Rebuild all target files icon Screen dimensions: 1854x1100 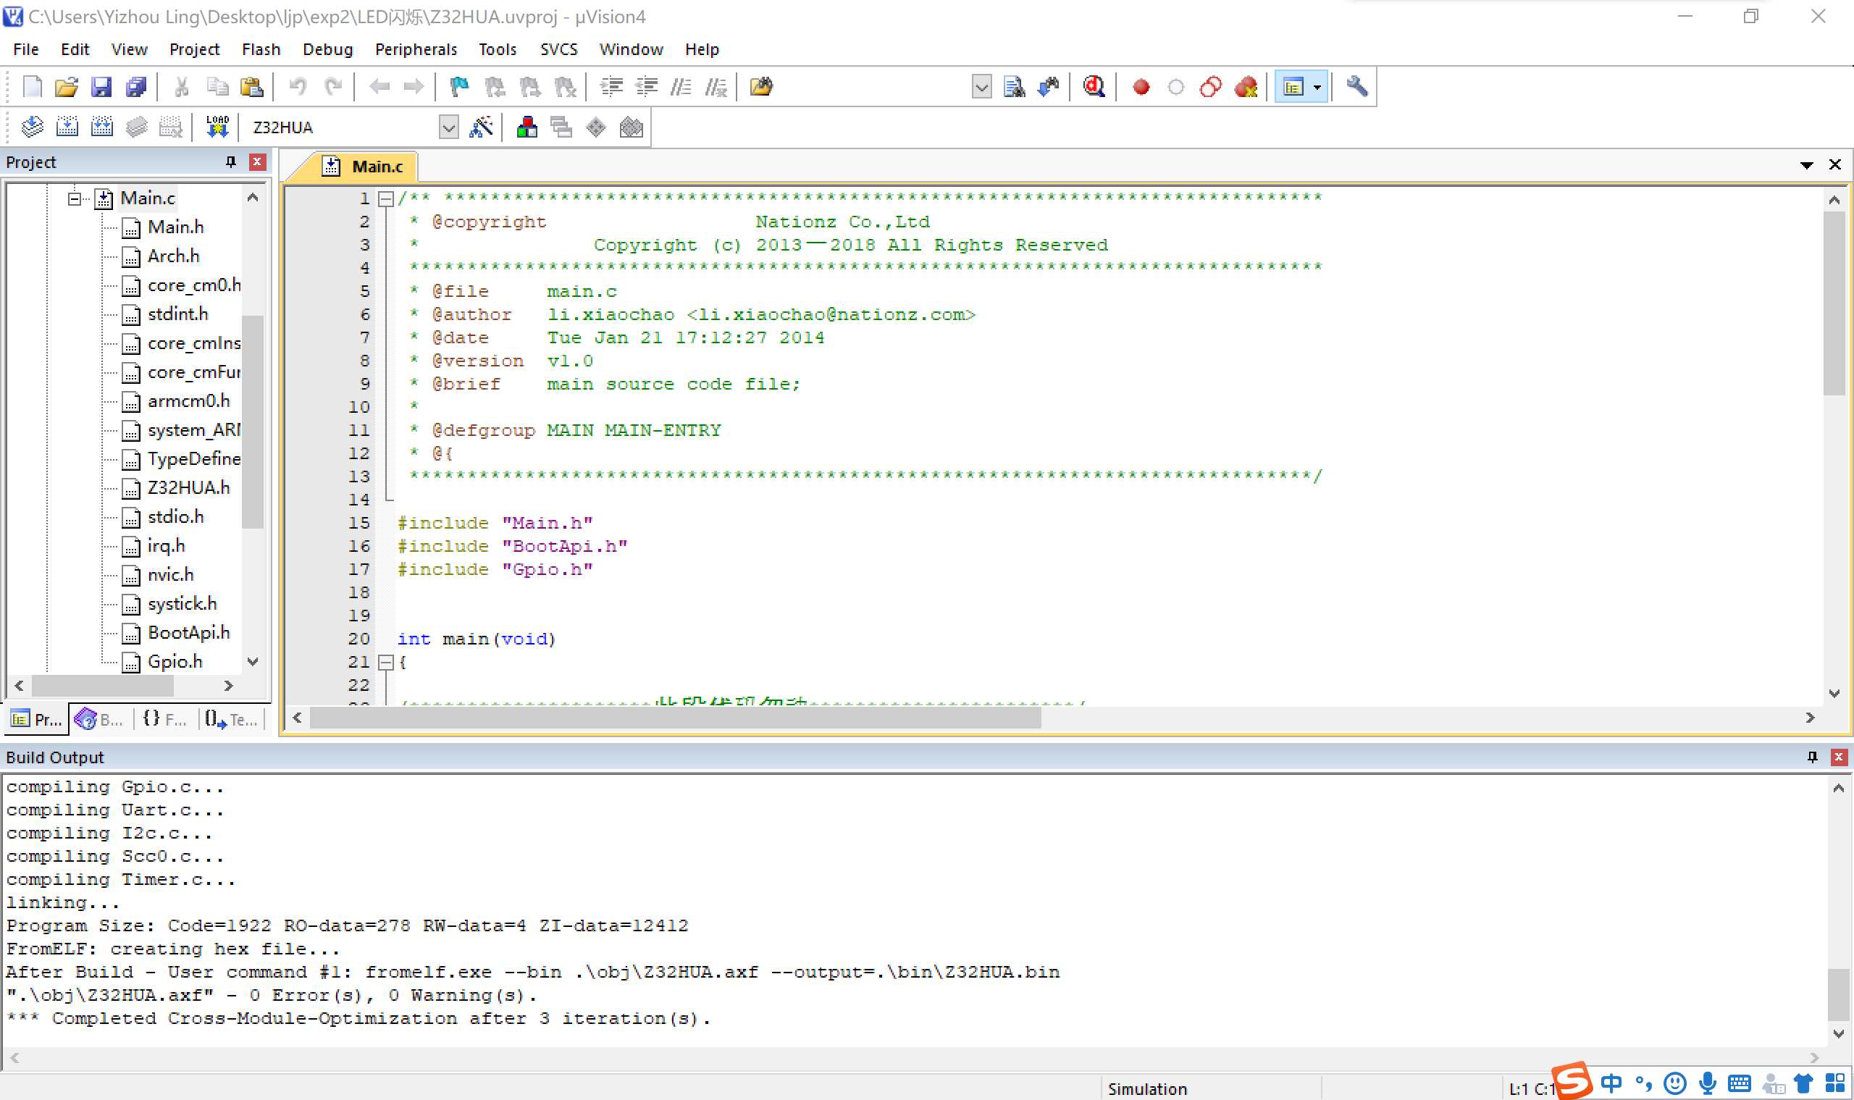[101, 127]
